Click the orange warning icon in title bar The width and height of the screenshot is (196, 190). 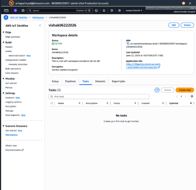pos(183,3)
